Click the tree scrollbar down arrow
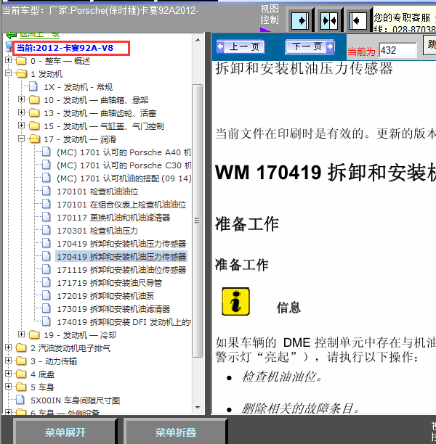The height and width of the screenshot is (444, 436). click(198, 408)
